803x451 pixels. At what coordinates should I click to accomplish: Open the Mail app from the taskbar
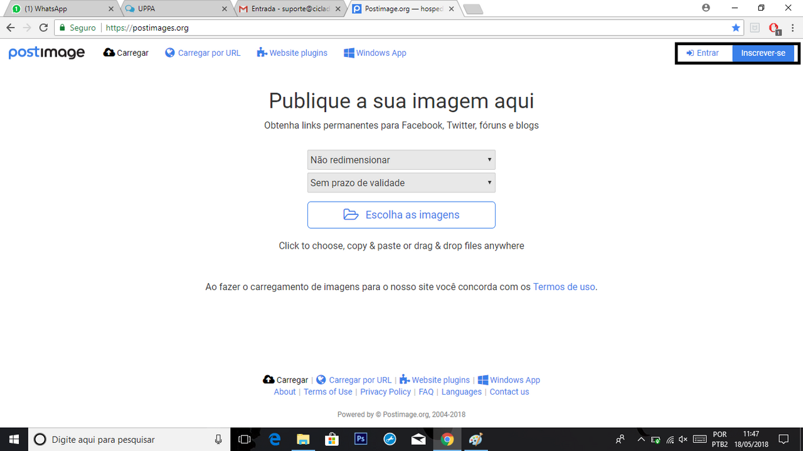coord(418,439)
